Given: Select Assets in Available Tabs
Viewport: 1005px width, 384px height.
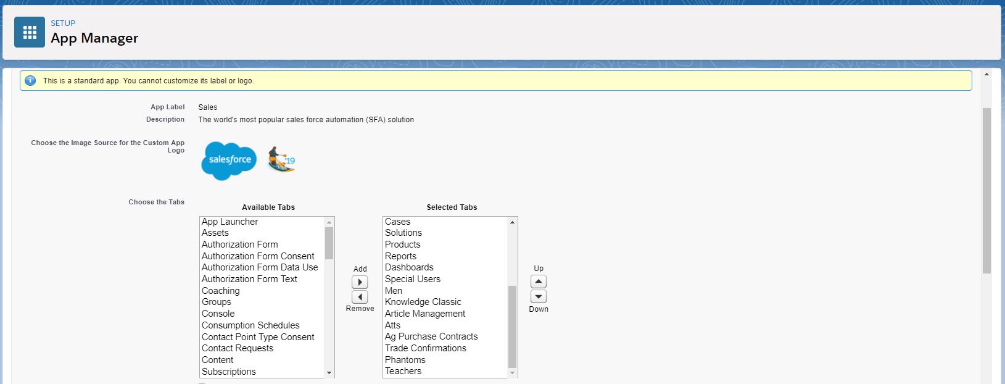Looking at the screenshot, I should [x=262, y=233].
